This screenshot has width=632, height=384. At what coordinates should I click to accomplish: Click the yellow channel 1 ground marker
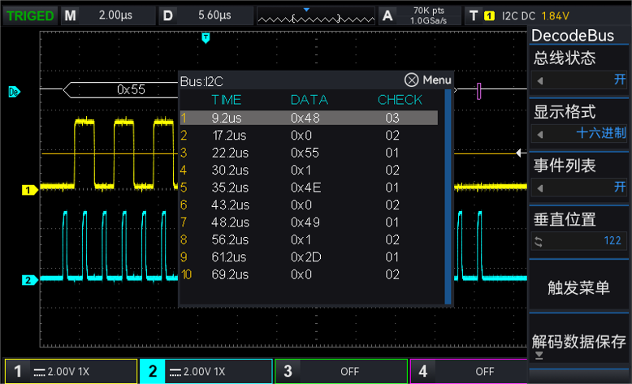[29, 190]
